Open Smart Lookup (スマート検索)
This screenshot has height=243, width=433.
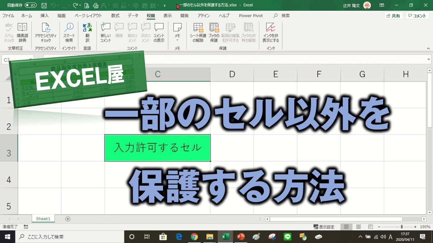pyautogui.click(x=69, y=33)
